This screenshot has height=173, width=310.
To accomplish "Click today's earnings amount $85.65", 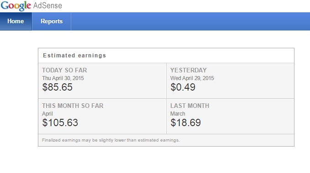I will [x=58, y=87].
